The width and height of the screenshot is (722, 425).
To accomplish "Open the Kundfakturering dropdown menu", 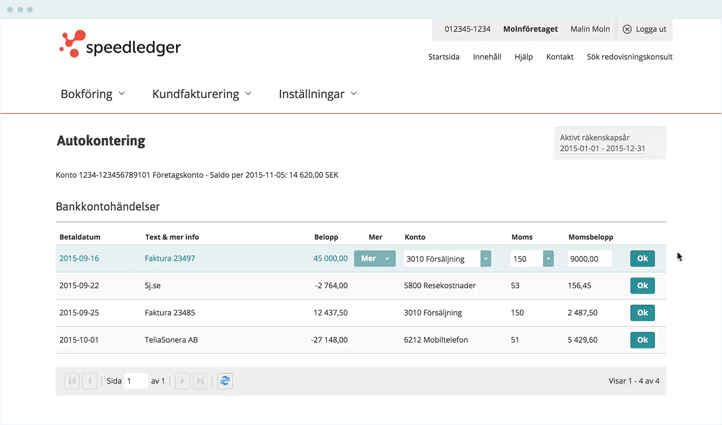I will [202, 94].
